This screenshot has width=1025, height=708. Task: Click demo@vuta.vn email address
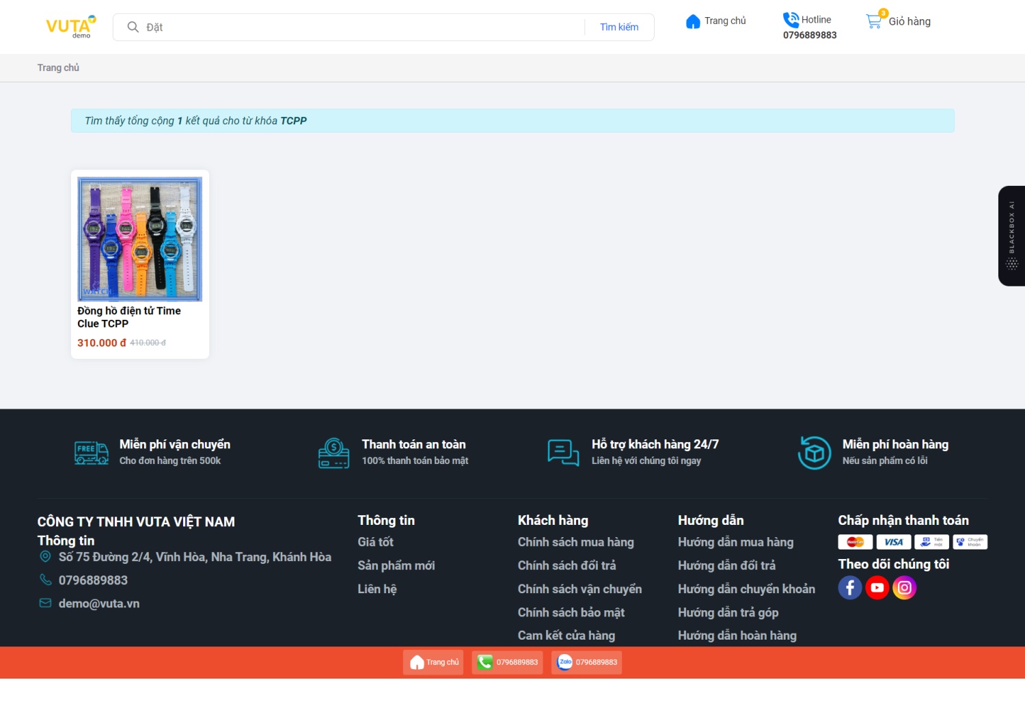pos(99,603)
